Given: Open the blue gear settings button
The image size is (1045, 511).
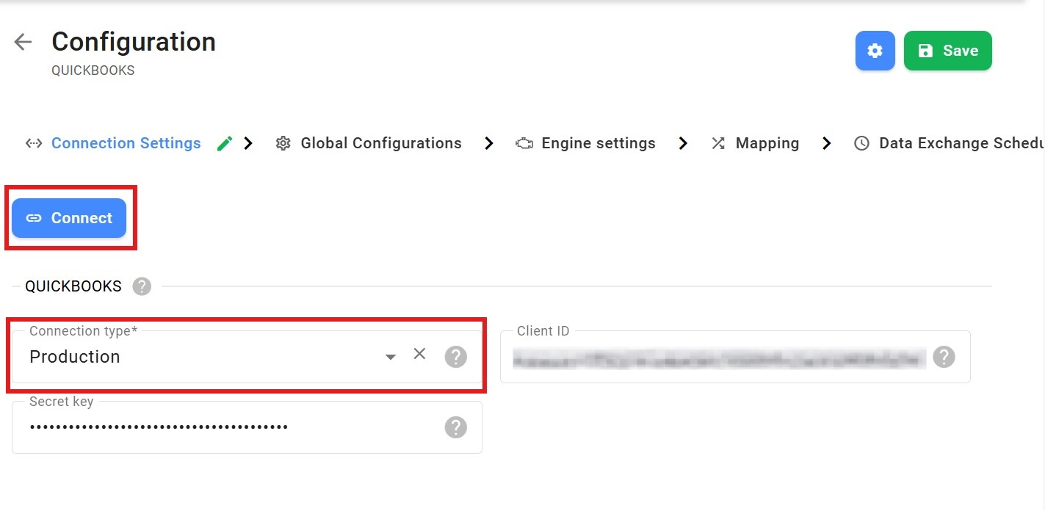Looking at the screenshot, I should (x=875, y=51).
